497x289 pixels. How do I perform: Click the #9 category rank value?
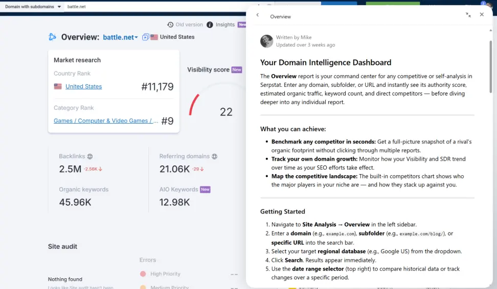167,121
